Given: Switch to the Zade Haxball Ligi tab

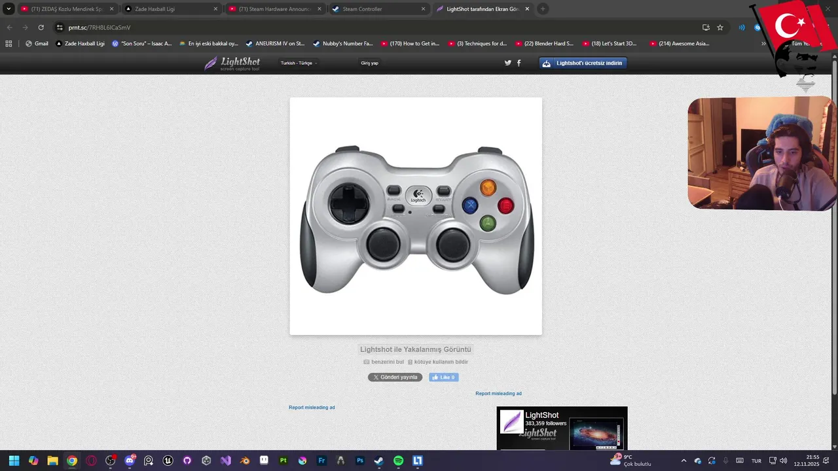Looking at the screenshot, I should [x=171, y=9].
